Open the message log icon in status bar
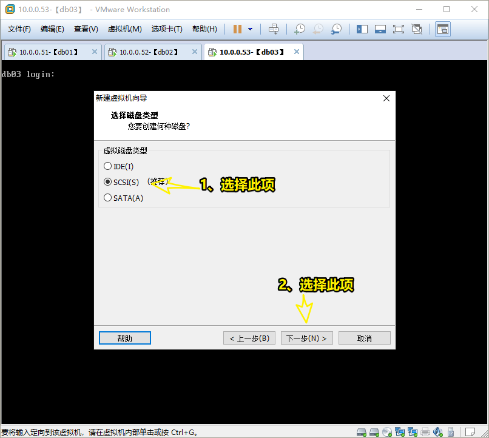This screenshot has width=489, height=438. pyautogui.click(x=470, y=432)
